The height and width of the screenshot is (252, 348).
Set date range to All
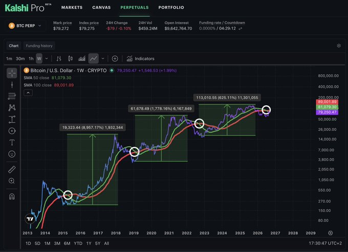coord(106,243)
